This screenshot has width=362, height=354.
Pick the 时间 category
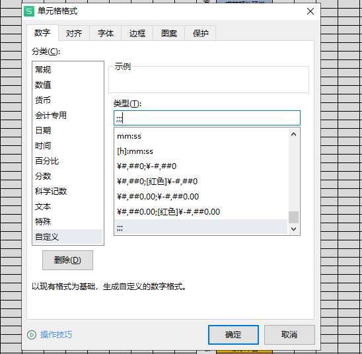tap(68, 145)
